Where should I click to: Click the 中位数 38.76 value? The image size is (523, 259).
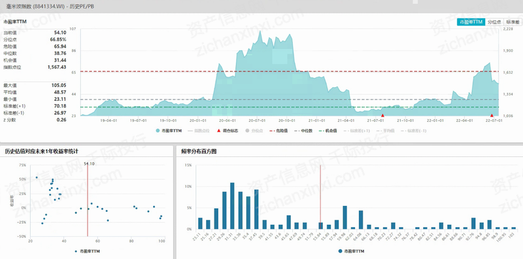pos(60,53)
